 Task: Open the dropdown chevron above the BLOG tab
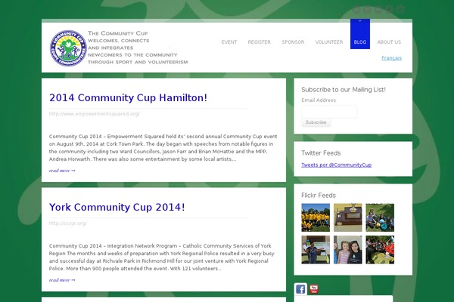coord(360,20)
